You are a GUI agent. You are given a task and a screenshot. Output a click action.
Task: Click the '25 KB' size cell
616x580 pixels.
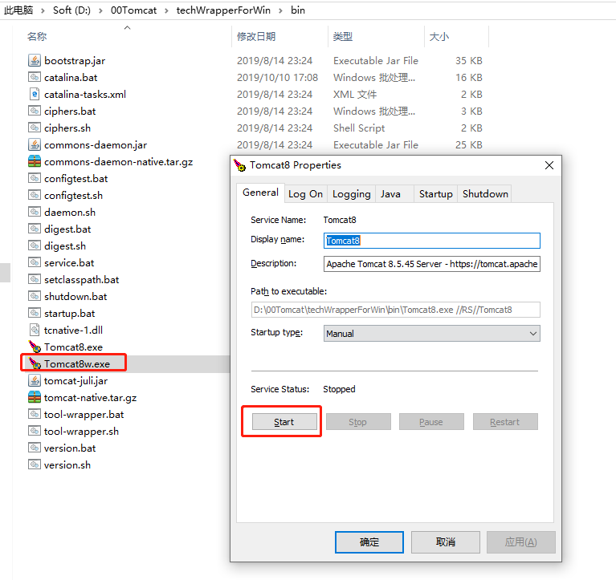469,145
